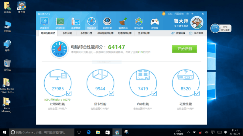243x136 pixels.
Task: Click the gold medal icon in title bar
Action: 164,14
